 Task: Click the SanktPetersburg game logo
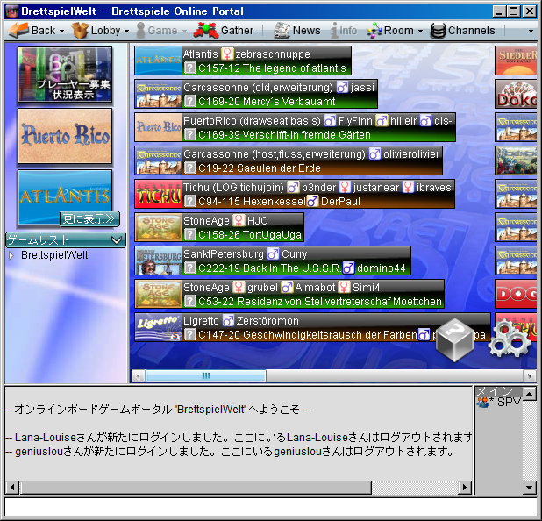(x=159, y=260)
